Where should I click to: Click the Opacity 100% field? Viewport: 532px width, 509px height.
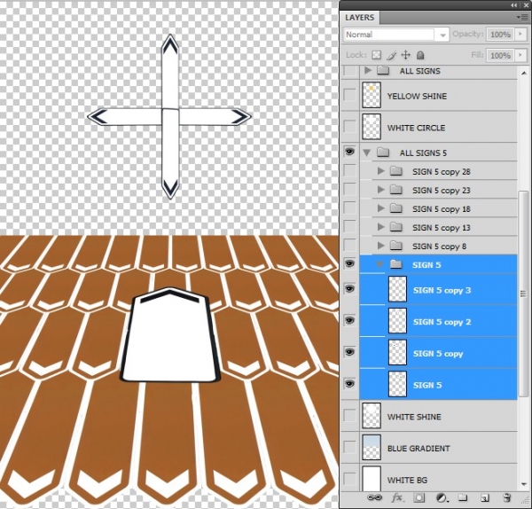[500, 35]
